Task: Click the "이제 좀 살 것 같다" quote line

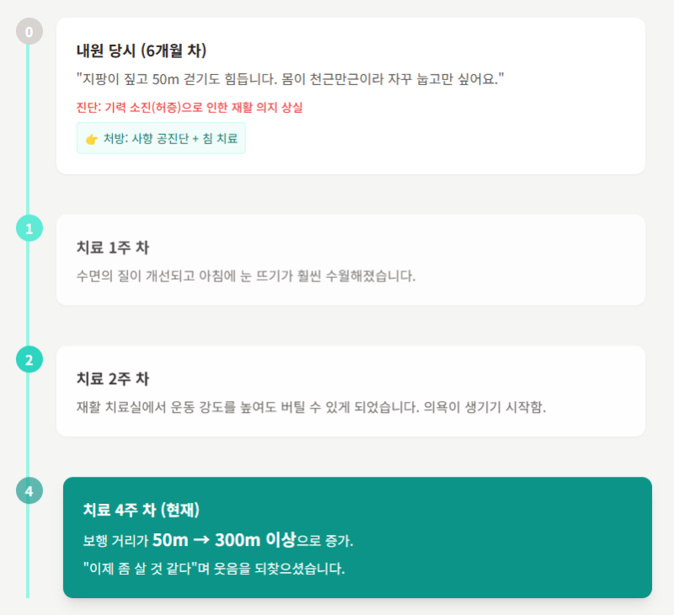Action: (x=214, y=569)
